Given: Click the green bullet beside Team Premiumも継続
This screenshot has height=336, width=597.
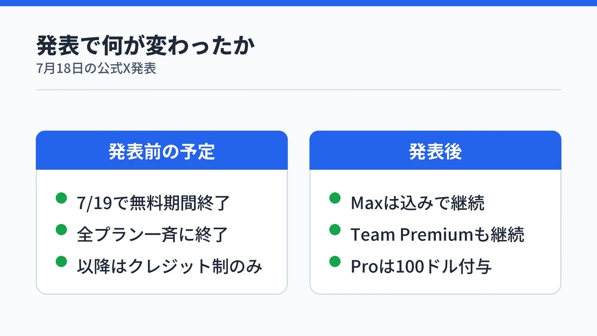Looking at the screenshot, I should [x=335, y=229].
